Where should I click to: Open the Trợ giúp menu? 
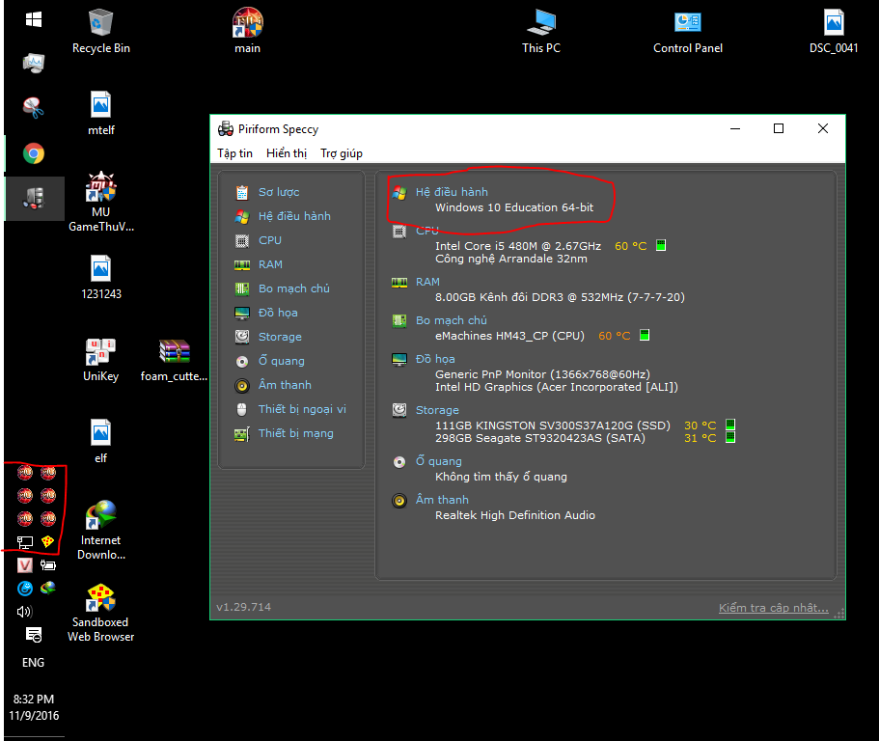point(342,153)
